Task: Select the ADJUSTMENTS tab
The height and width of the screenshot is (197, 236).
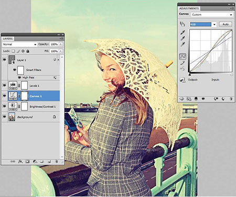Action: tap(189, 8)
